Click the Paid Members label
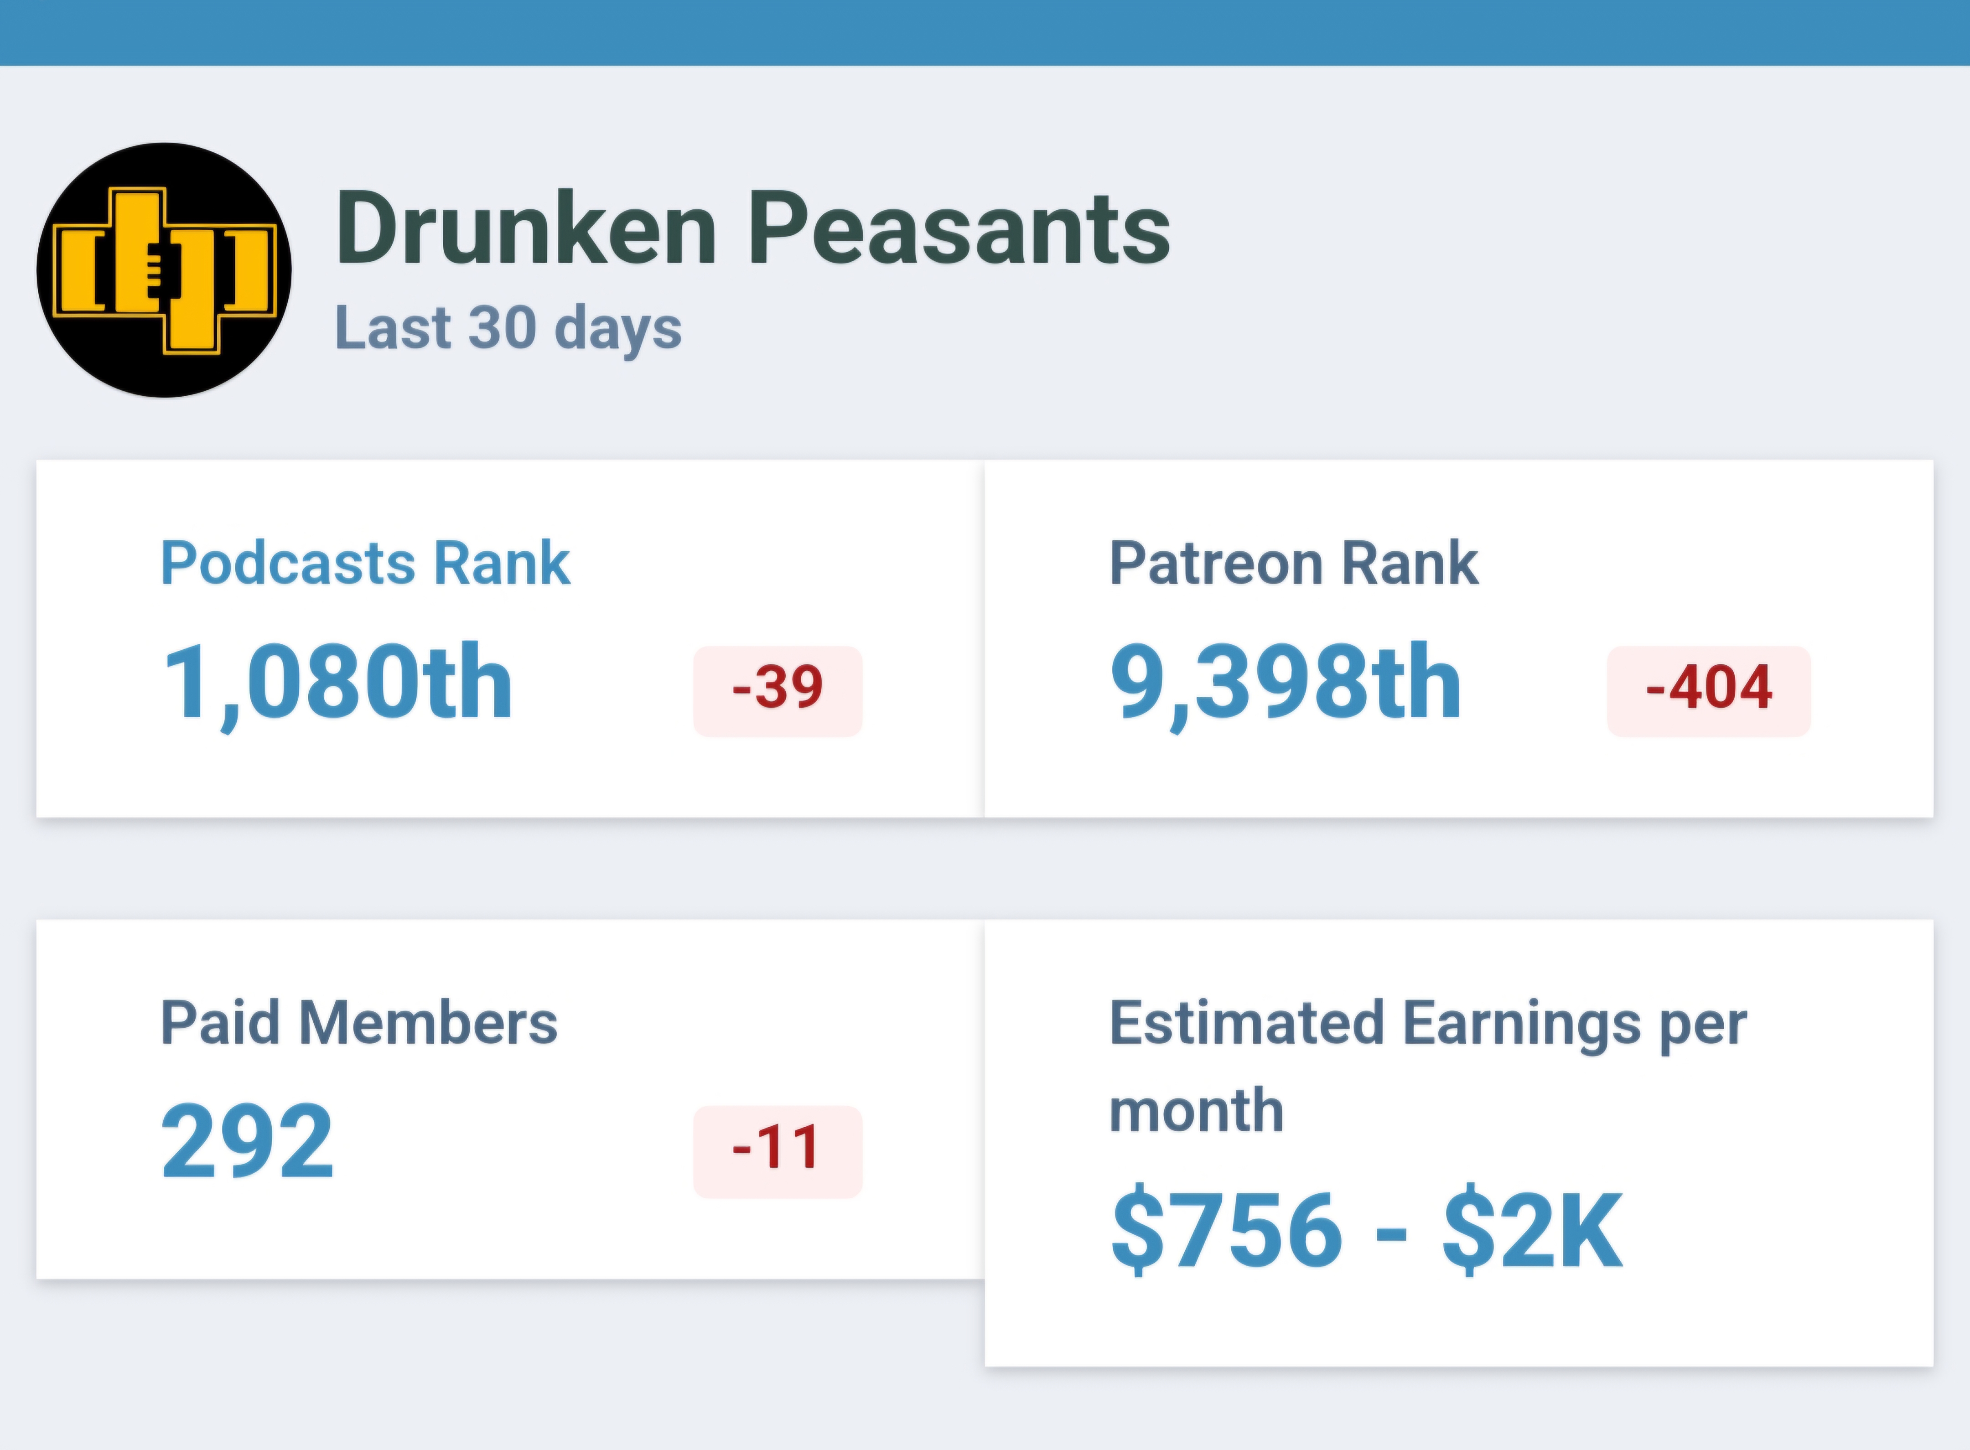This screenshot has height=1450, width=1970. pos(359,1023)
